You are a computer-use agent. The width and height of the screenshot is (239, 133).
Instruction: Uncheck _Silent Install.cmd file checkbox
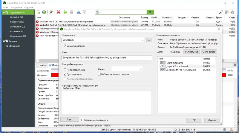coord(161,62)
